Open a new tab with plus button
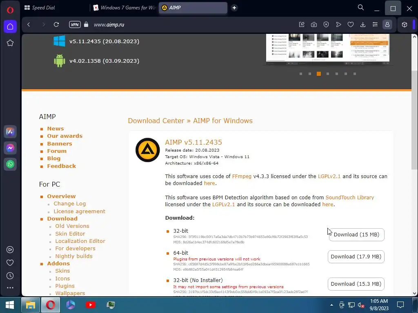Screen dimensions: 418x313 point(234,8)
